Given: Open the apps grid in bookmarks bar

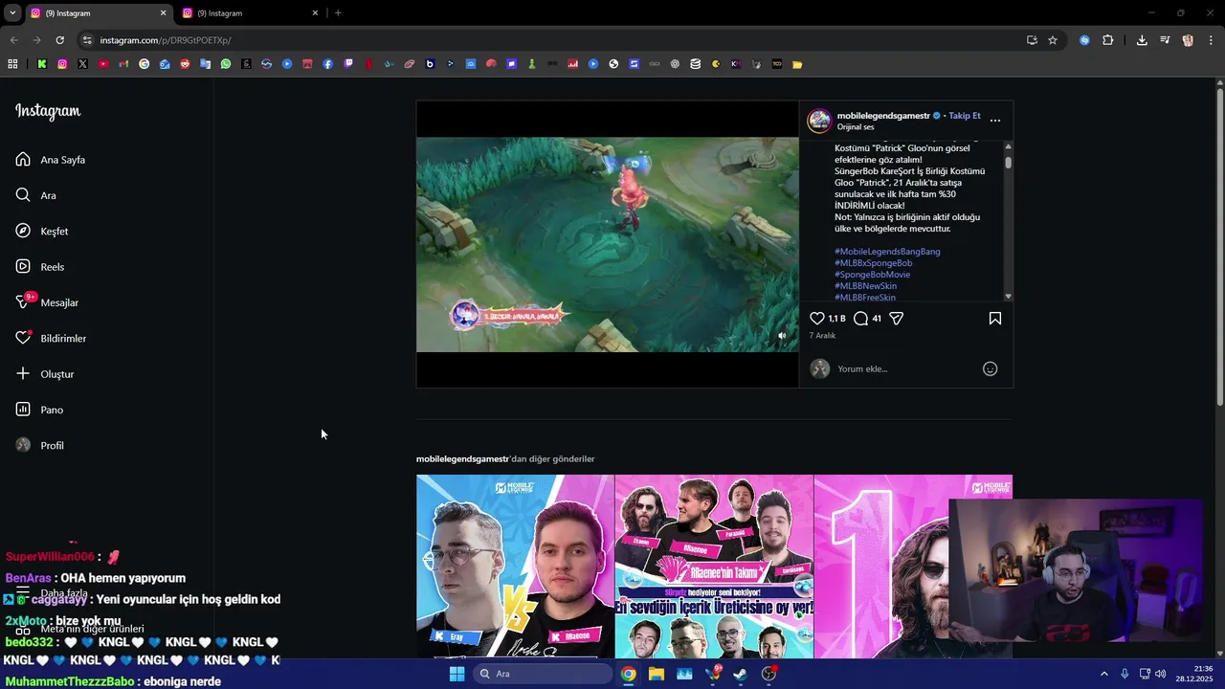Looking at the screenshot, I should coord(12,64).
